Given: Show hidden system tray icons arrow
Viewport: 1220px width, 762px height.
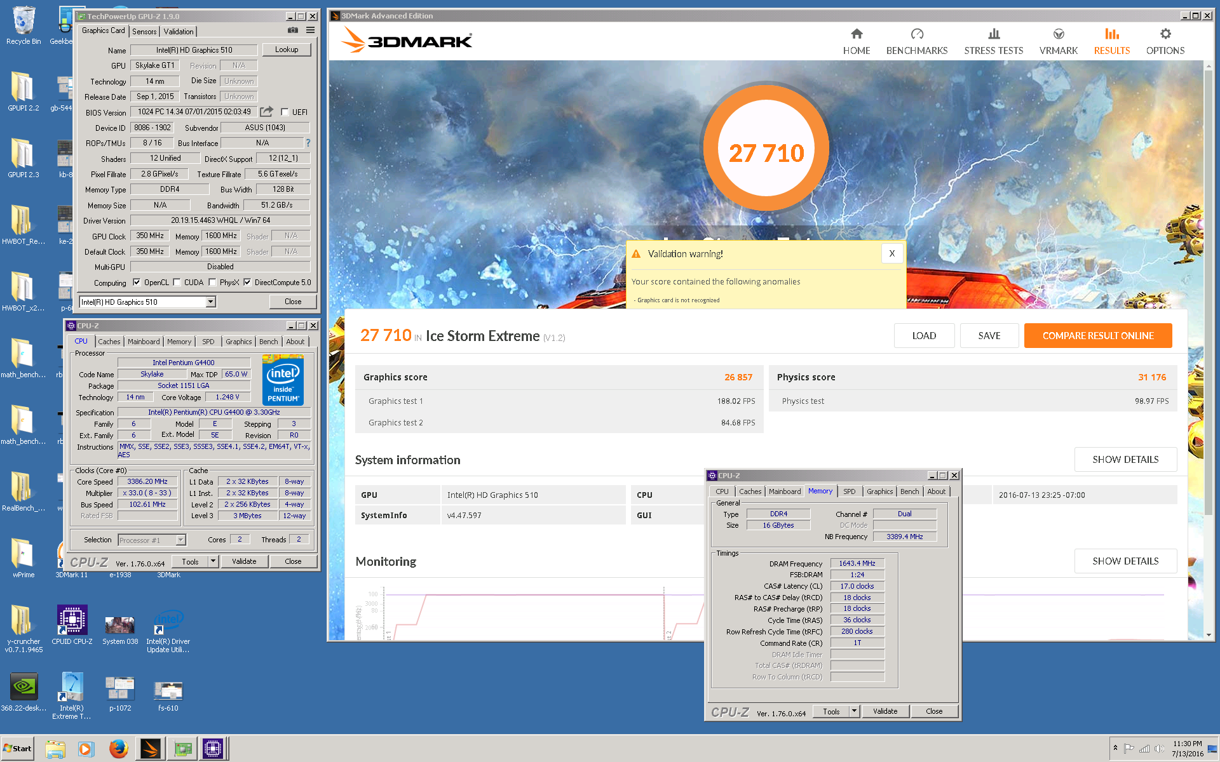Looking at the screenshot, I should point(1115,748).
